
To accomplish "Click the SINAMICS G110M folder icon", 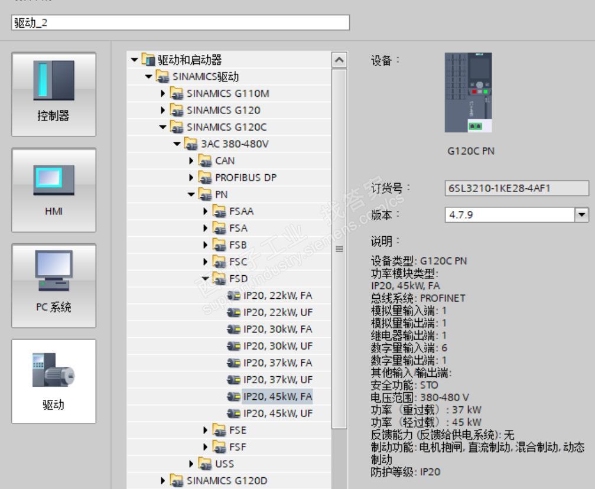I will click(x=177, y=93).
